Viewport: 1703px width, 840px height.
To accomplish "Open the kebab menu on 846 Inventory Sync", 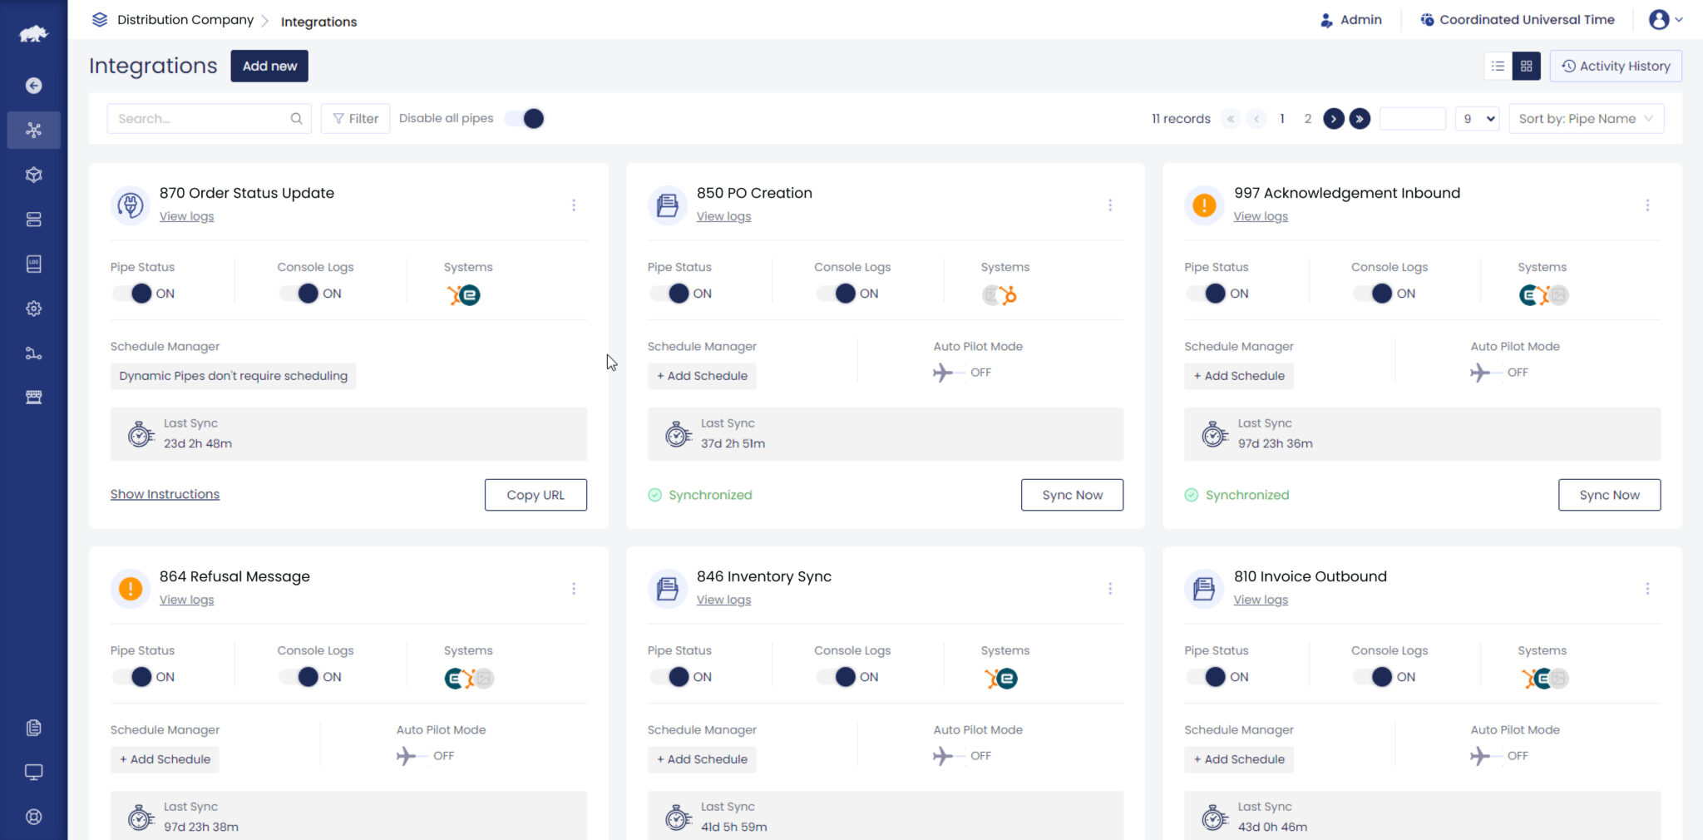I will (1111, 588).
